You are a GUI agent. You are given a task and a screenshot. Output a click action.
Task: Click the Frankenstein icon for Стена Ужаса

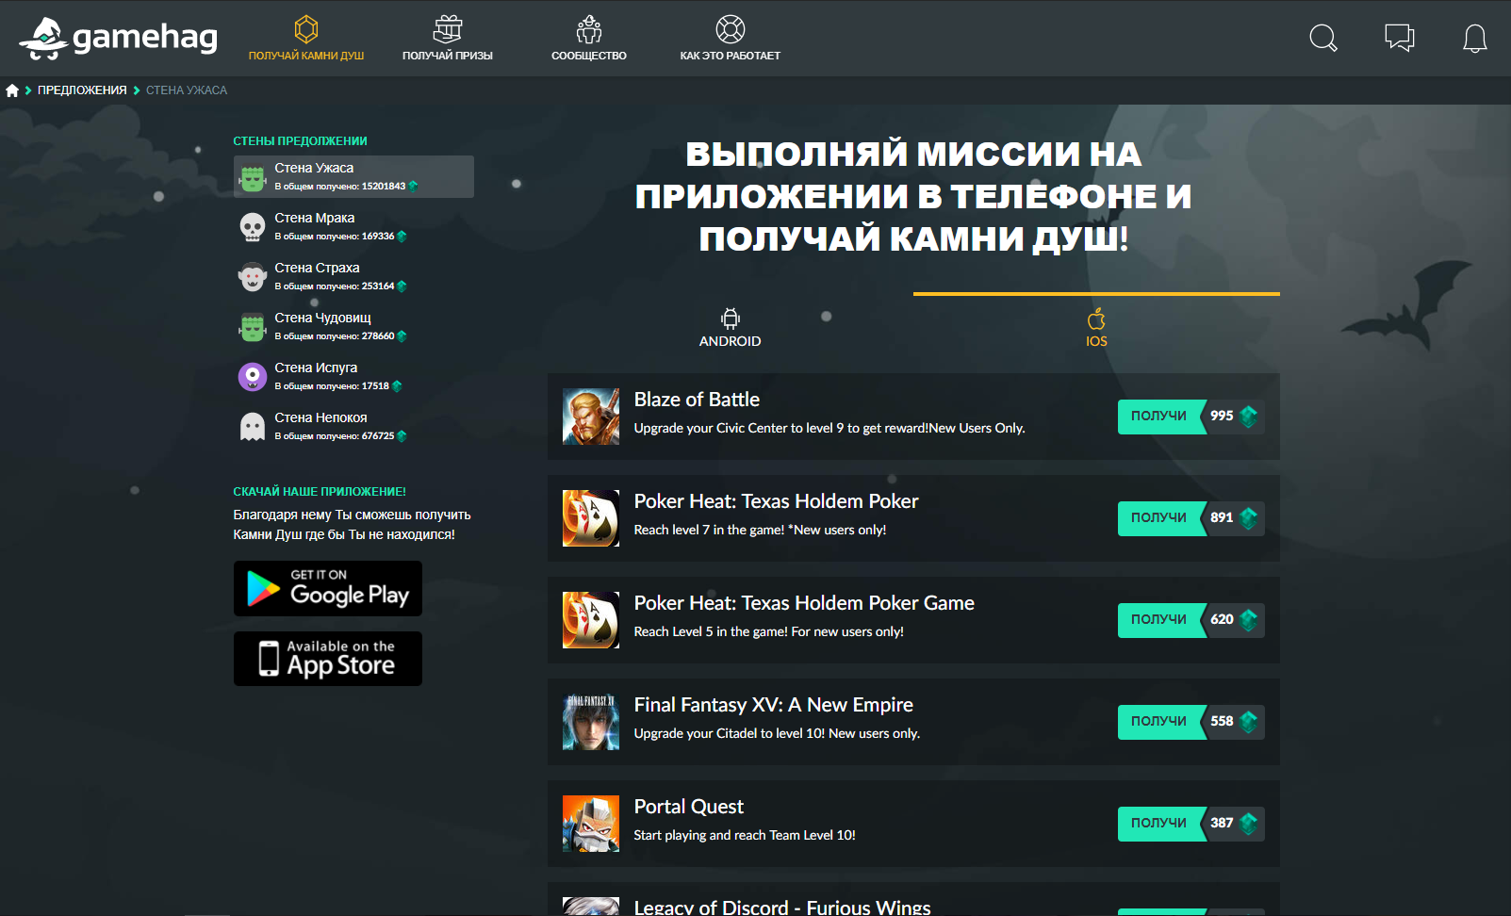(253, 177)
